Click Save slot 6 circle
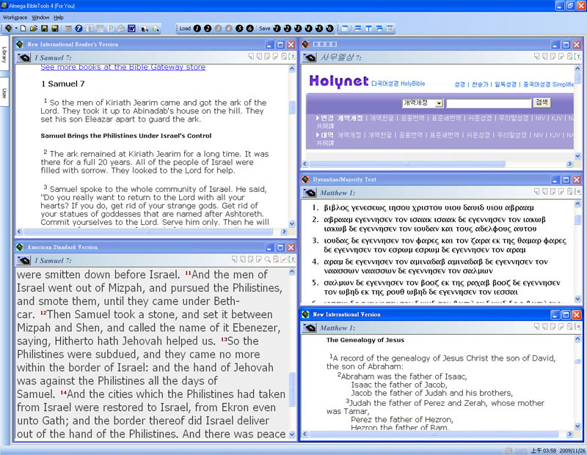587x455 pixels. click(x=329, y=29)
